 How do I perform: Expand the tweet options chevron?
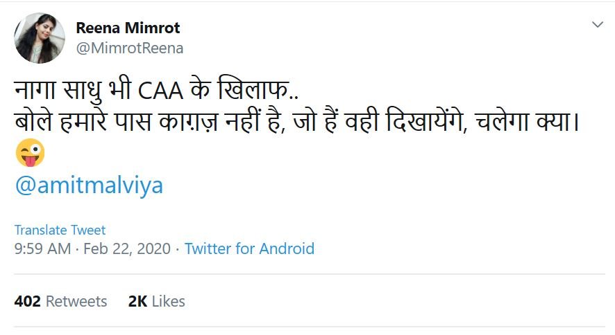pyautogui.click(x=597, y=25)
